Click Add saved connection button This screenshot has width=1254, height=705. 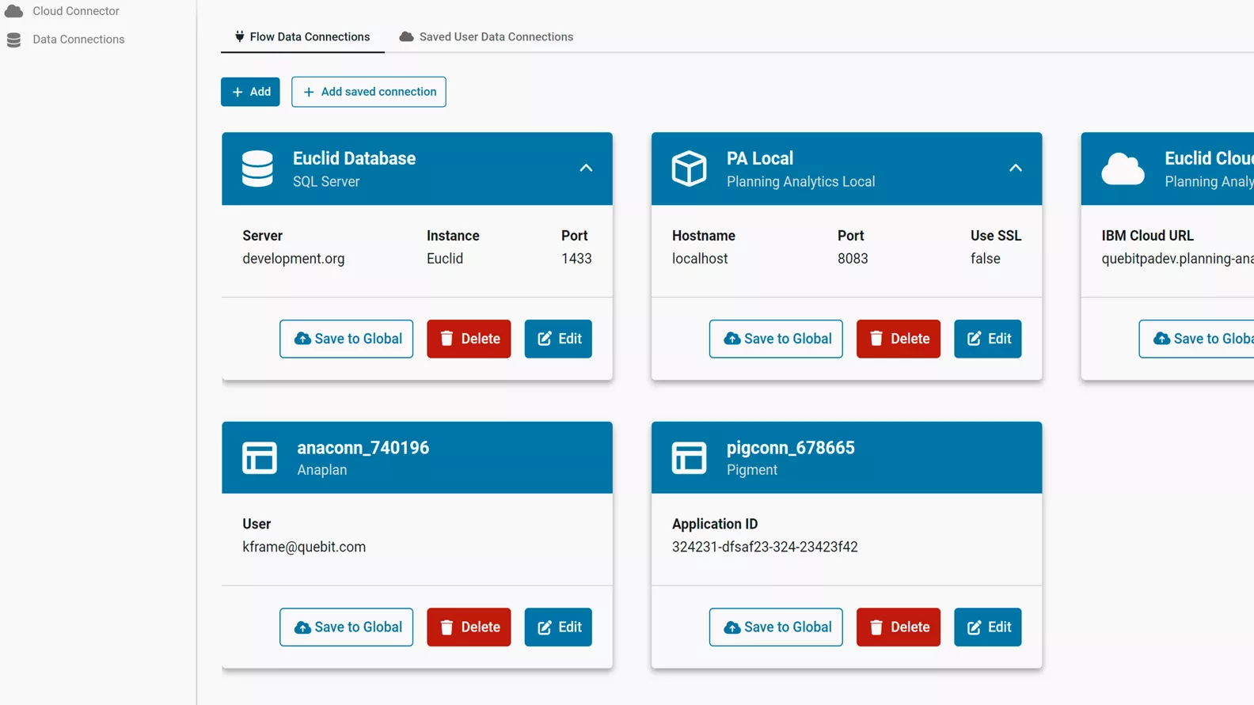pyautogui.click(x=368, y=92)
